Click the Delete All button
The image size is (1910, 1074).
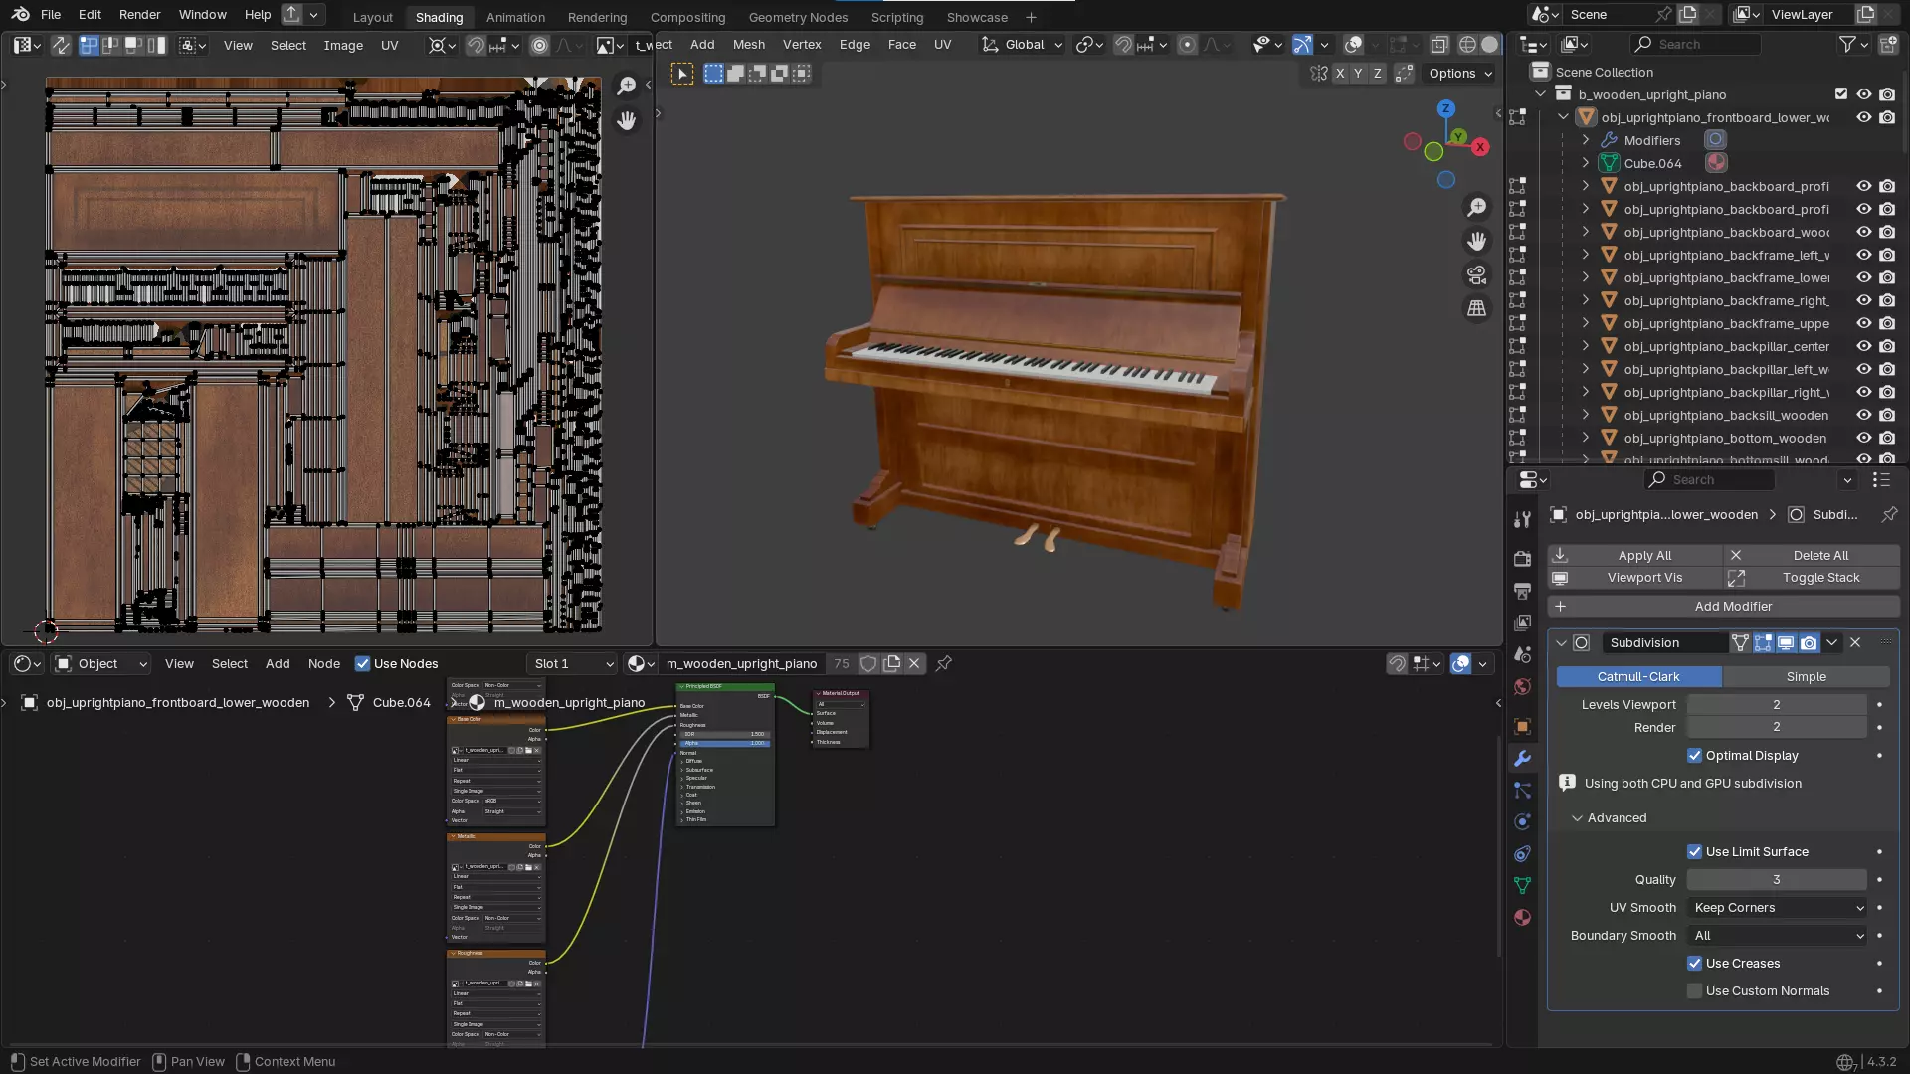(x=1812, y=555)
